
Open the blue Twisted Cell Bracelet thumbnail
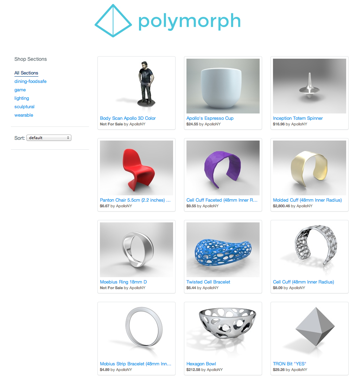(223, 250)
